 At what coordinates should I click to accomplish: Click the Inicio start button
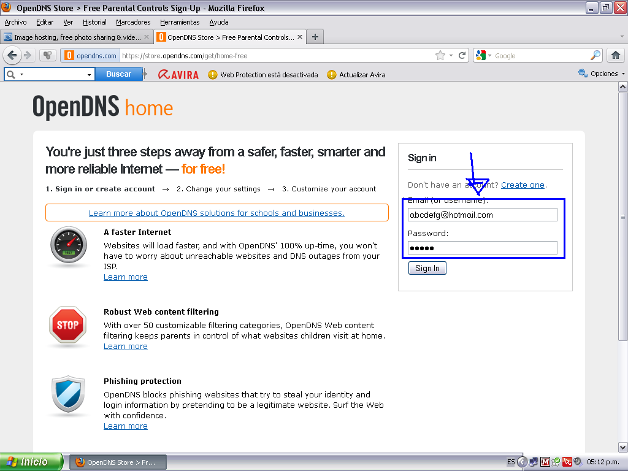click(x=31, y=462)
